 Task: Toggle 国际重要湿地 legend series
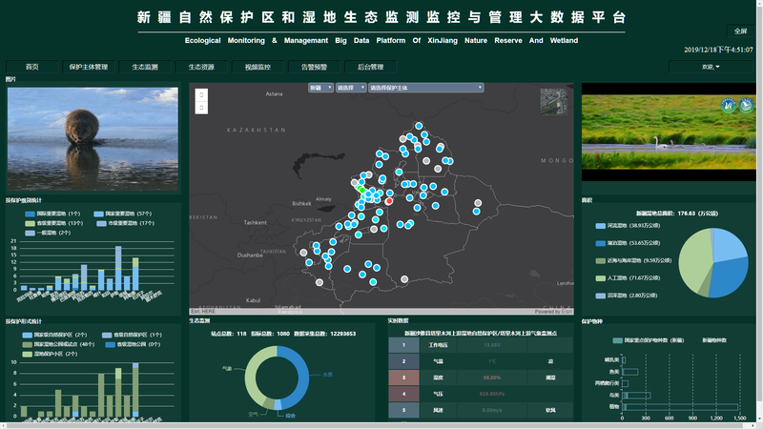29,214
